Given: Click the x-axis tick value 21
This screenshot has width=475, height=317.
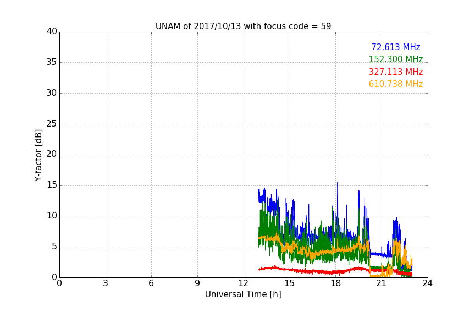Looking at the screenshot, I should [382, 283].
